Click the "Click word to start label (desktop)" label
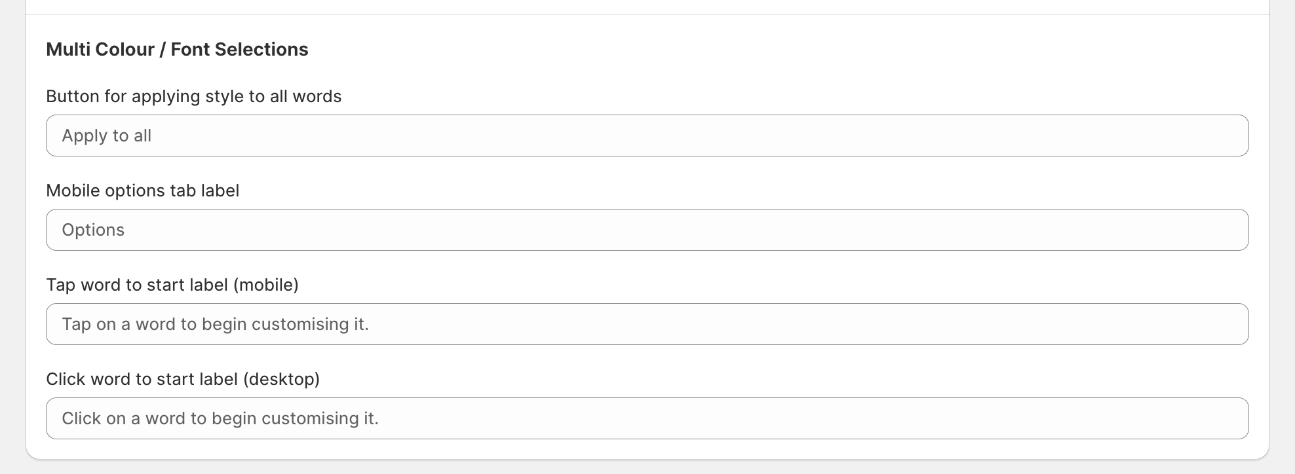This screenshot has width=1295, height=474. [x=182, y=379]
